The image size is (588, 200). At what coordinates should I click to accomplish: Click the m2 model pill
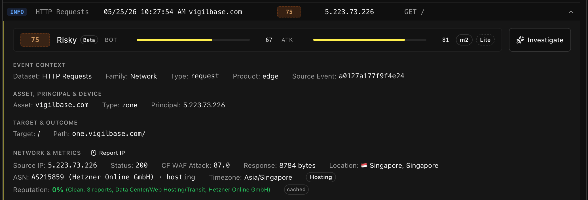pyautogui.click(x=464, y=40)
